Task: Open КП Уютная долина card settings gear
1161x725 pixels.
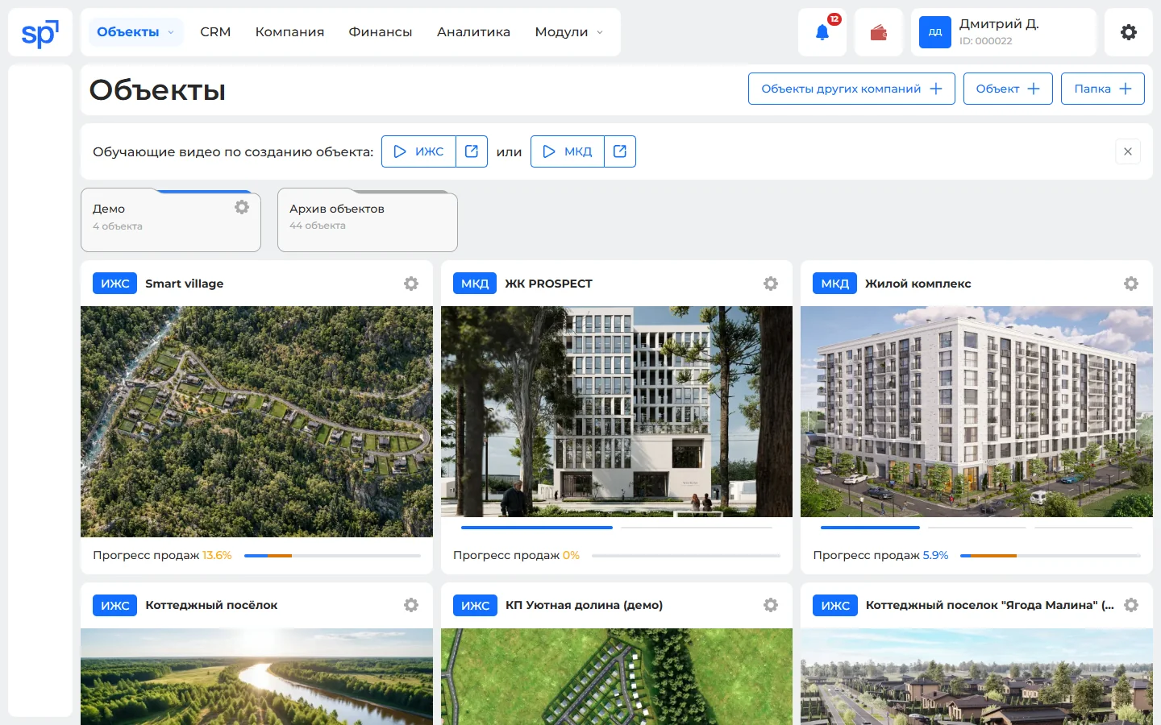Action: click(771, 605)
